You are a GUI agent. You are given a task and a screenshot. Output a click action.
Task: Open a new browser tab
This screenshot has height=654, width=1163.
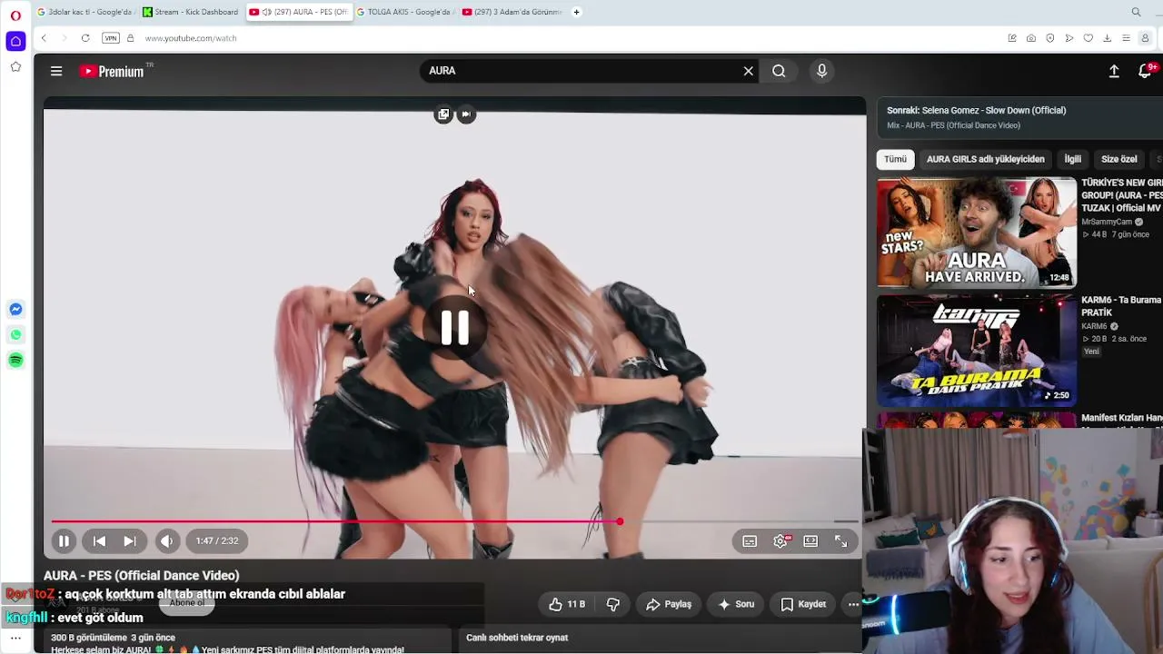576,12
